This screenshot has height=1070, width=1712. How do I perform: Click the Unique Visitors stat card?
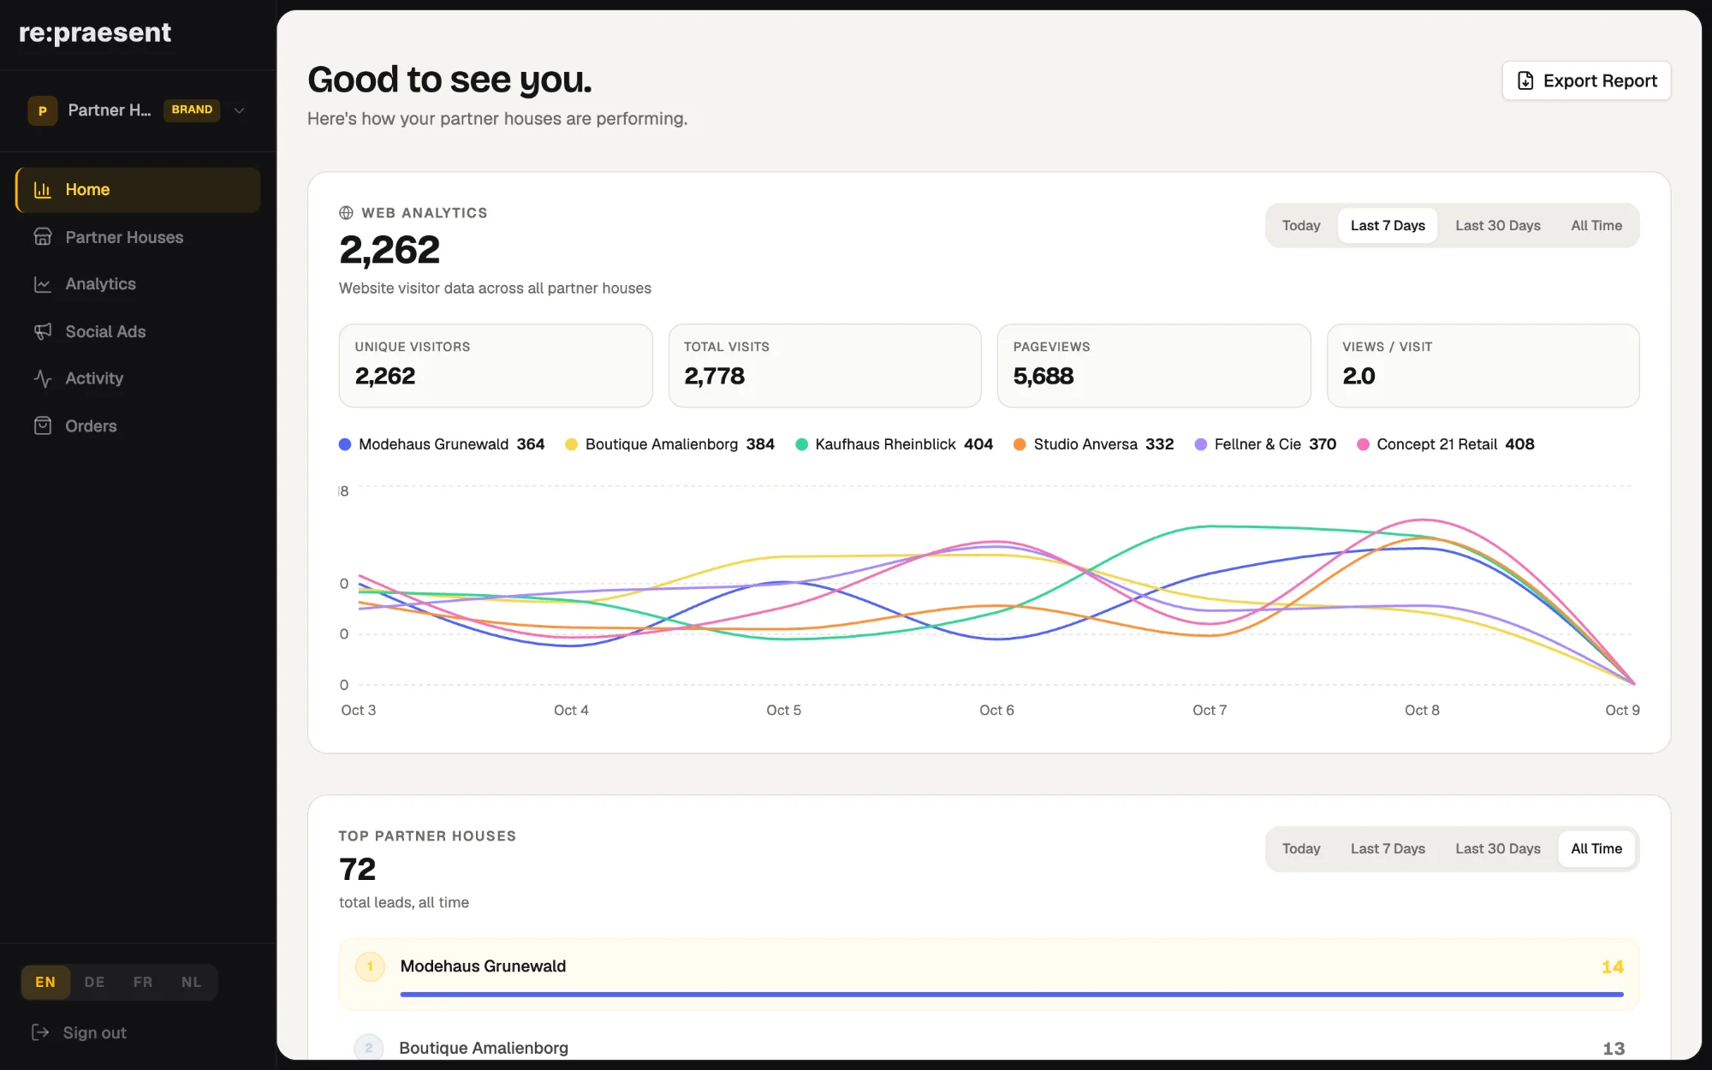tap(496, 366)
